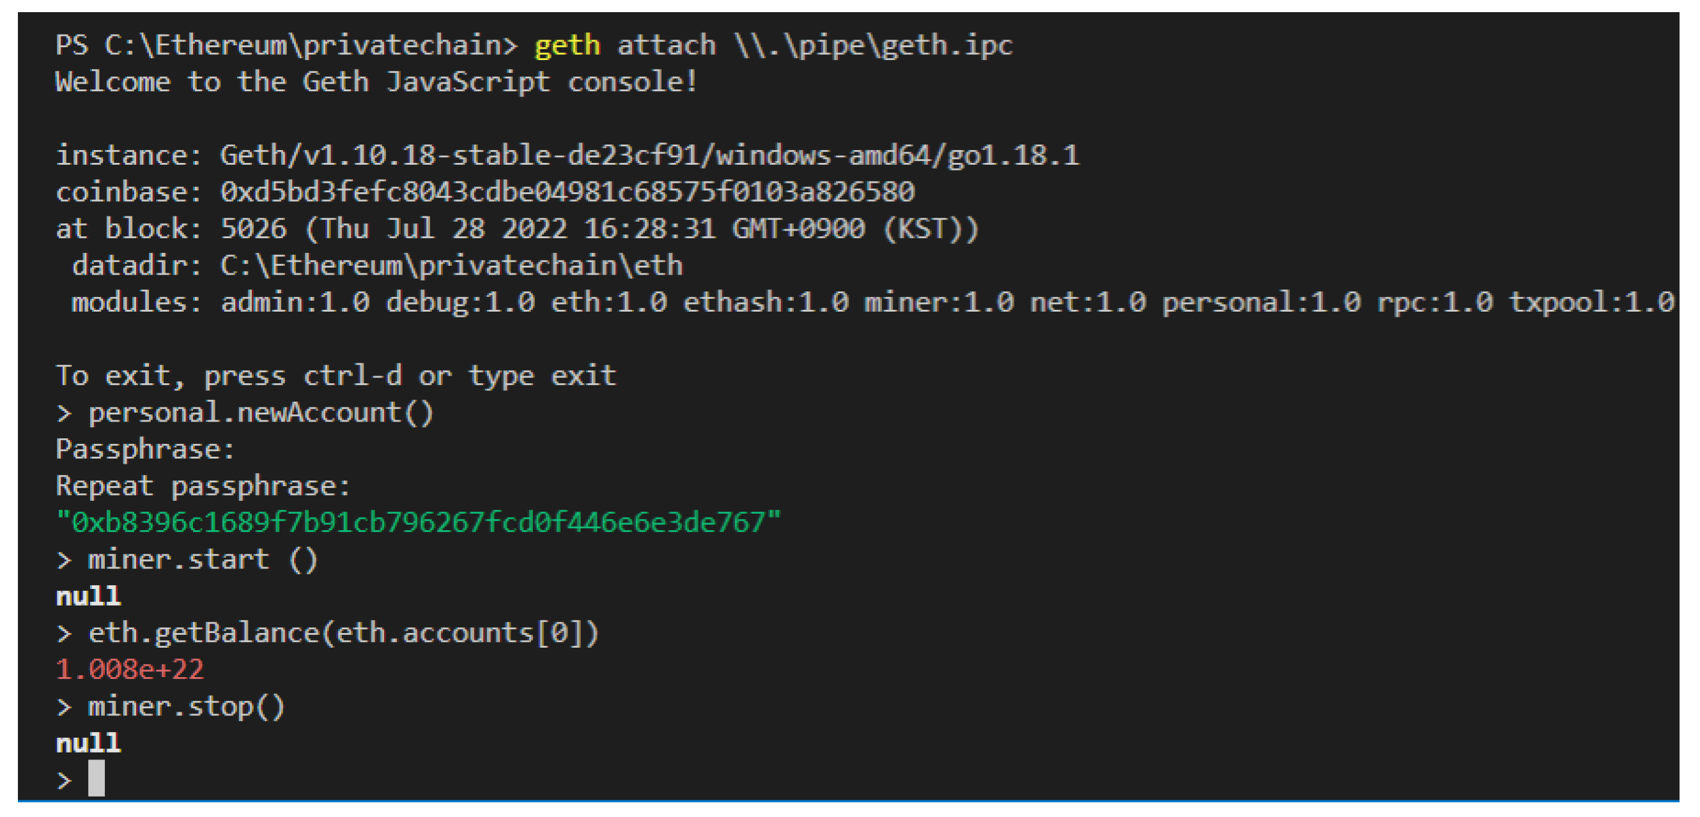Click the miner.stop() command line
Screen dimensions: 1700x817
click(186, 706)
